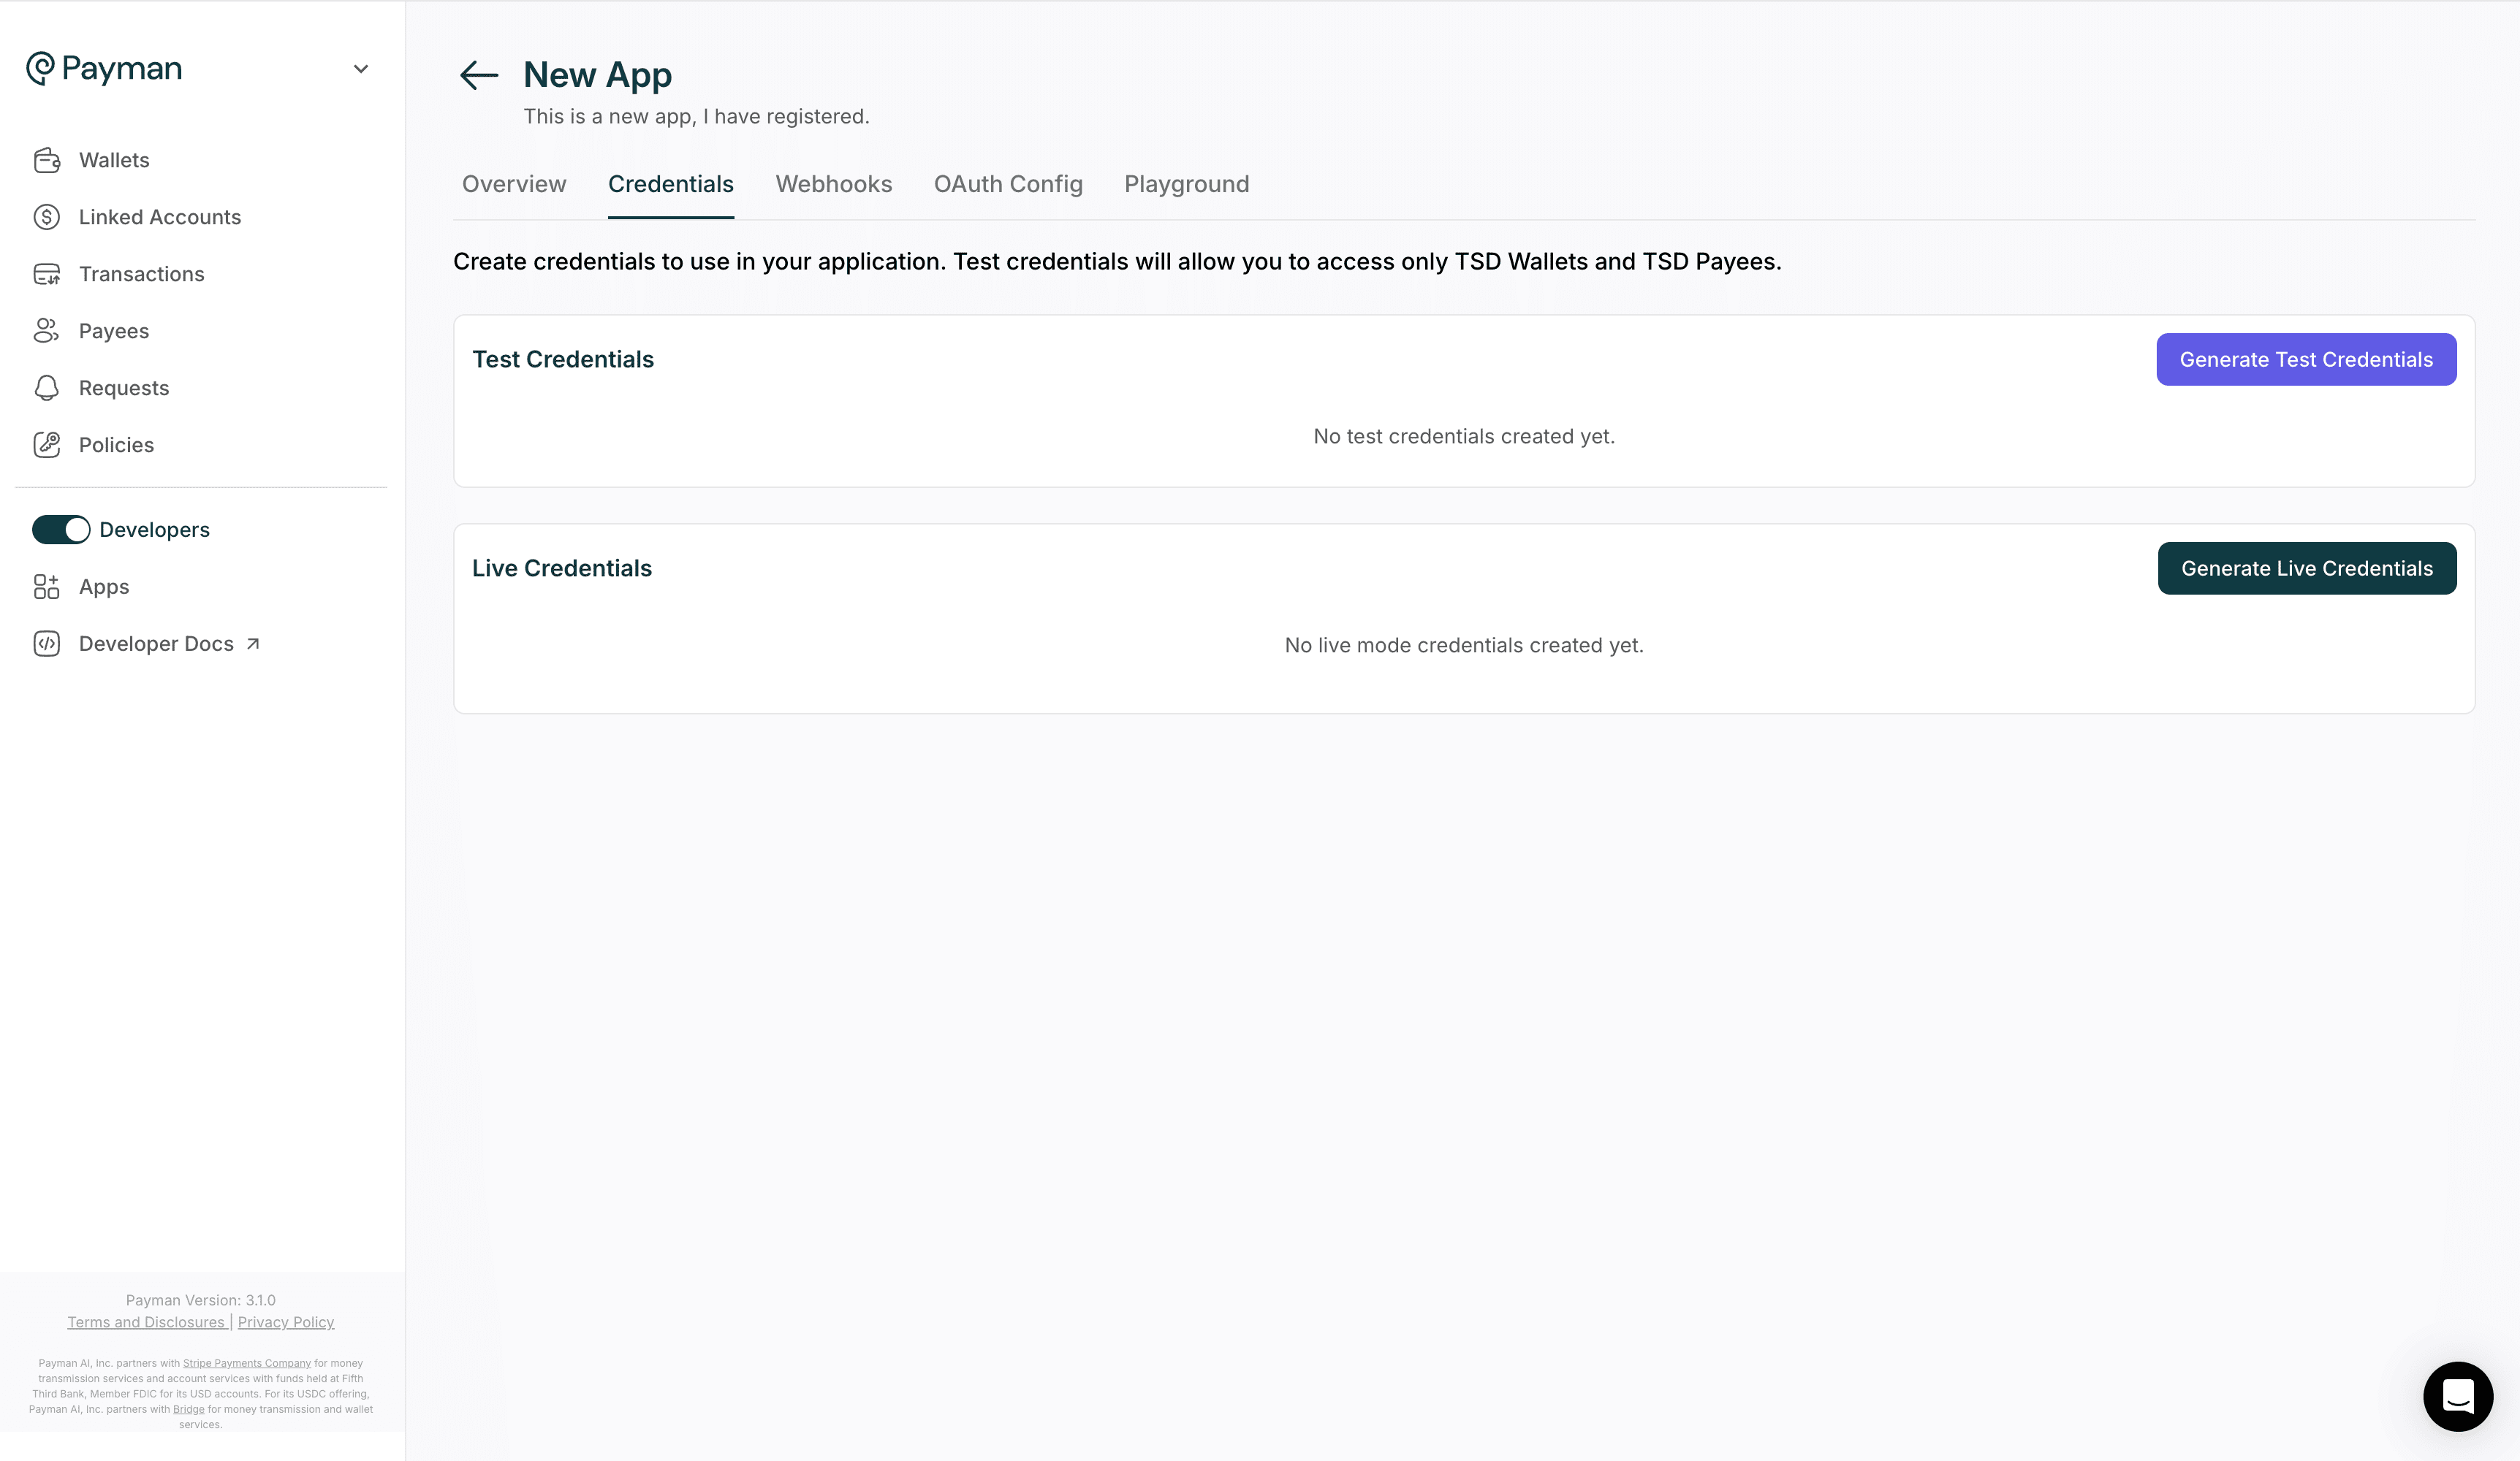Viewport: 2520px width, 1461px height.
Task: Open the Privacy Policy link
Action: [285, 1321]
